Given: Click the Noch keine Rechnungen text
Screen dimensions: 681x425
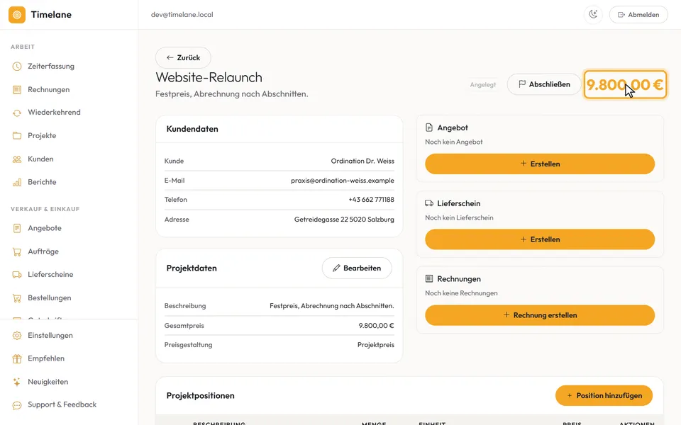Looking at the screenshot, I should point(461,293).
